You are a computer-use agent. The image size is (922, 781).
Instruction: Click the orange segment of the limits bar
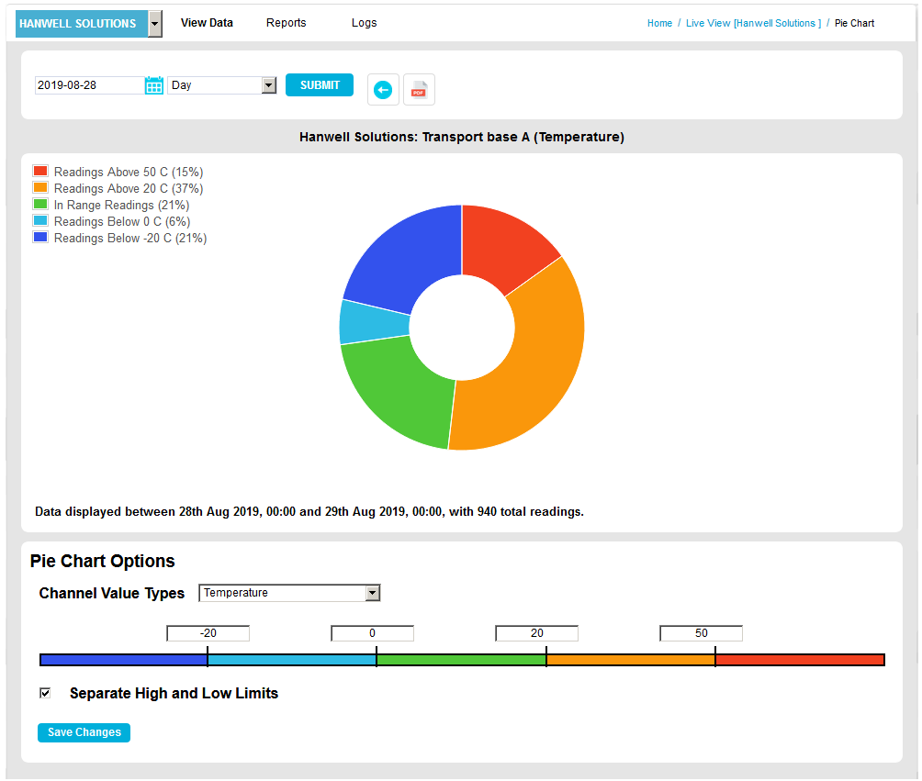[631, 660]
